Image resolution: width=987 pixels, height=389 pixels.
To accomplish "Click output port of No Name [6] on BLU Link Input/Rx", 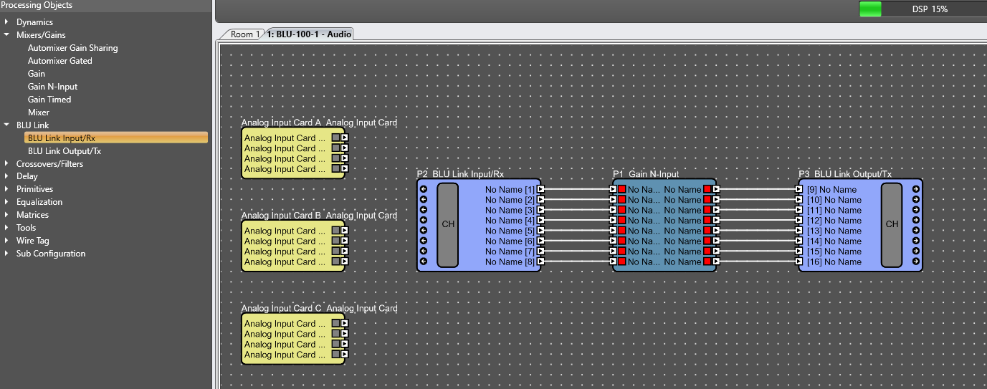I will coord(541,241).
